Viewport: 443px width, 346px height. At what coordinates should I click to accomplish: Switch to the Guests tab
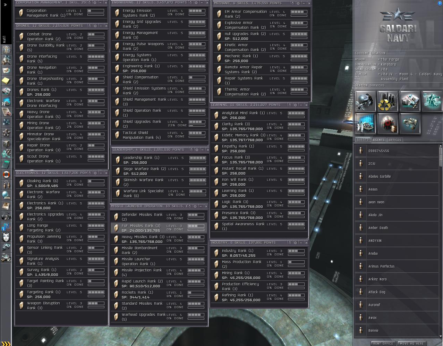pyautogui.click(x=363, y=140)
